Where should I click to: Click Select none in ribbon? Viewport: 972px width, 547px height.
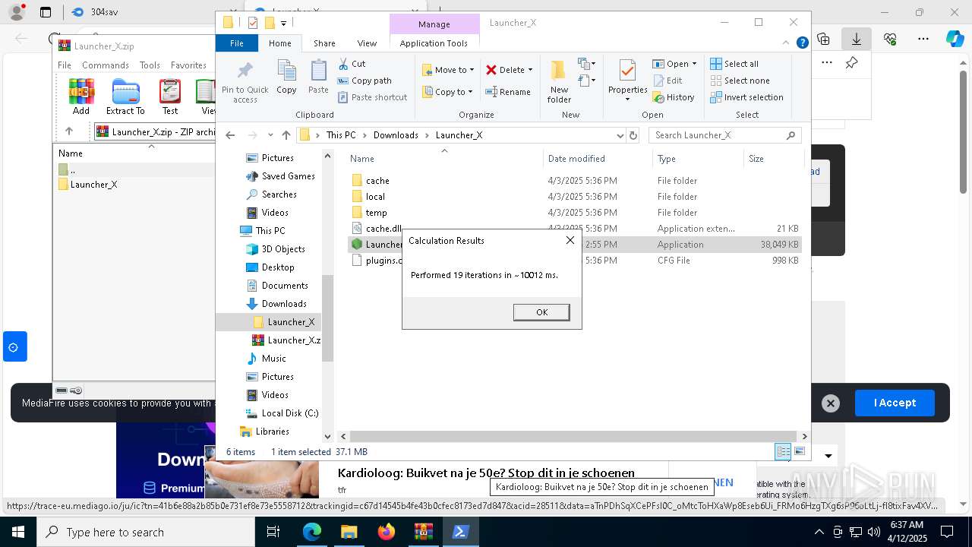(740, 81)
